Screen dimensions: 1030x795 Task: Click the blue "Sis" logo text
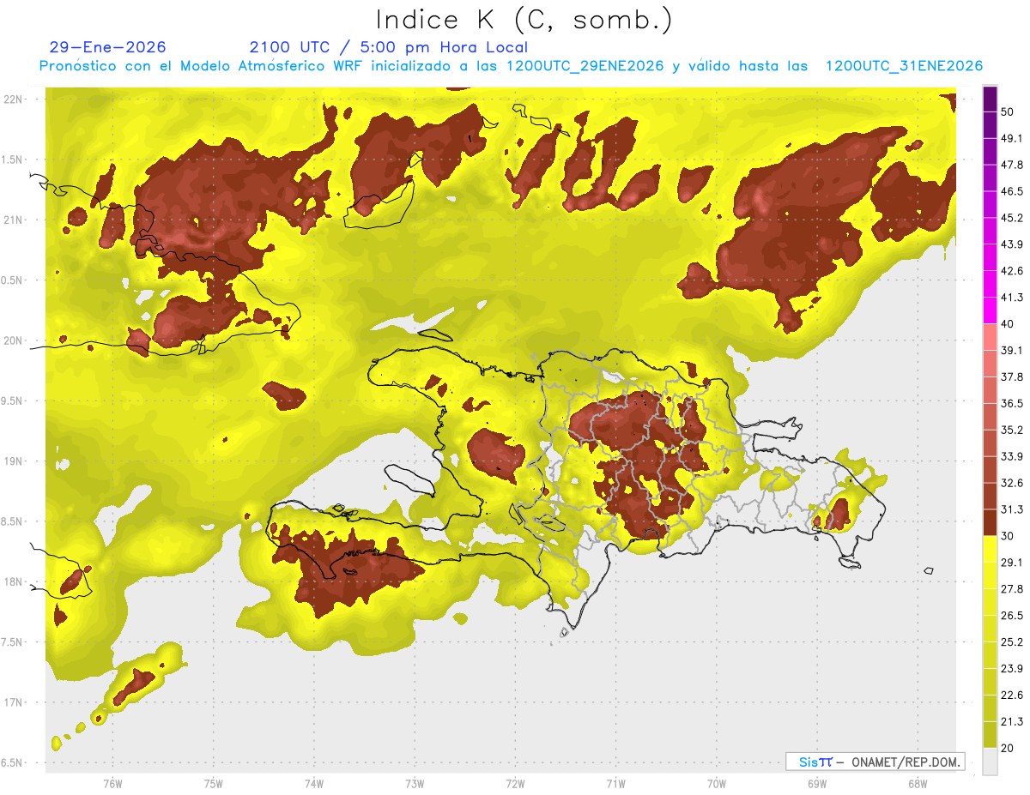pos(809,762)
